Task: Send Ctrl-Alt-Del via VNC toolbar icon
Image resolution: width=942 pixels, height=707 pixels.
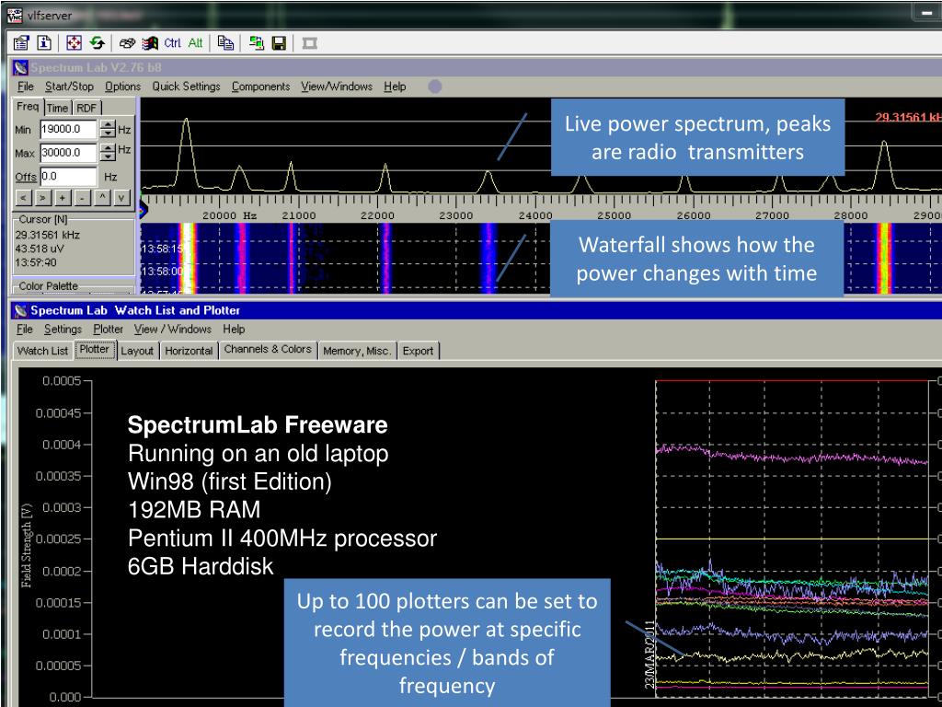Action: [x=127, y=43]
